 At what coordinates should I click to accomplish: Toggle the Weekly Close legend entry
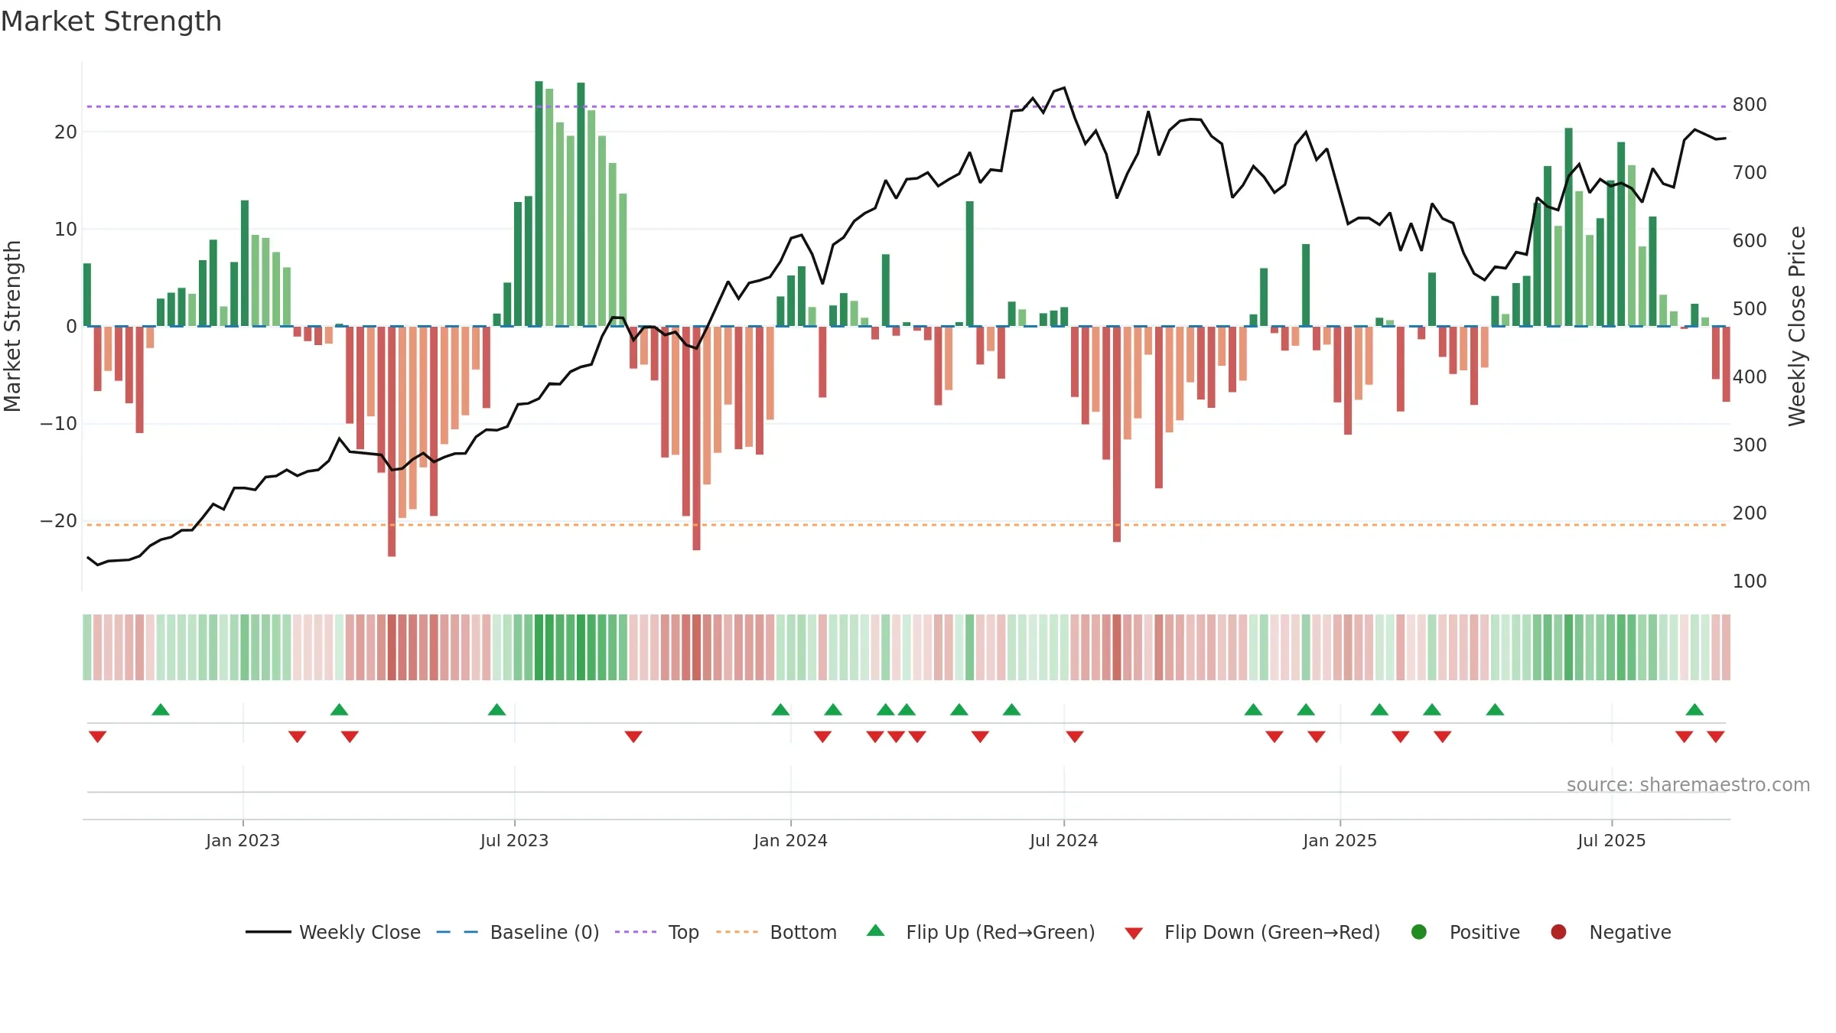334,932
